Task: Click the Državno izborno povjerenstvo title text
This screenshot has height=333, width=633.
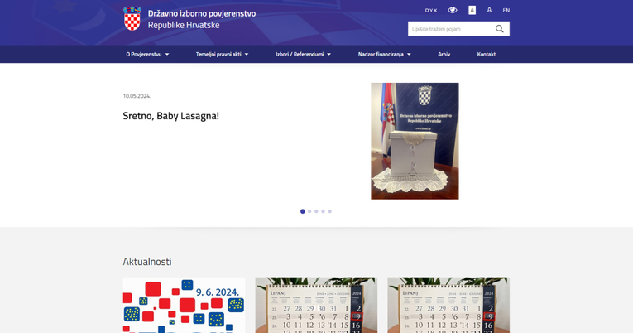Action: point(202,13)
